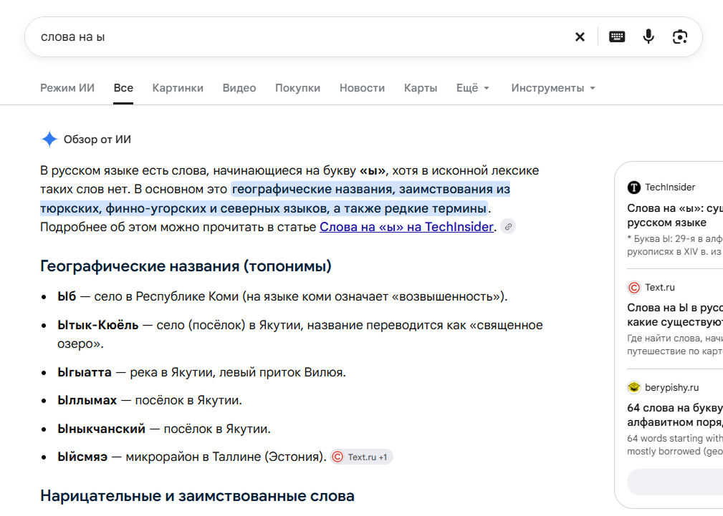Click the bold word 'Ыб' in the list
This screenshot has height=516, width=723.
tap(67, 296)
